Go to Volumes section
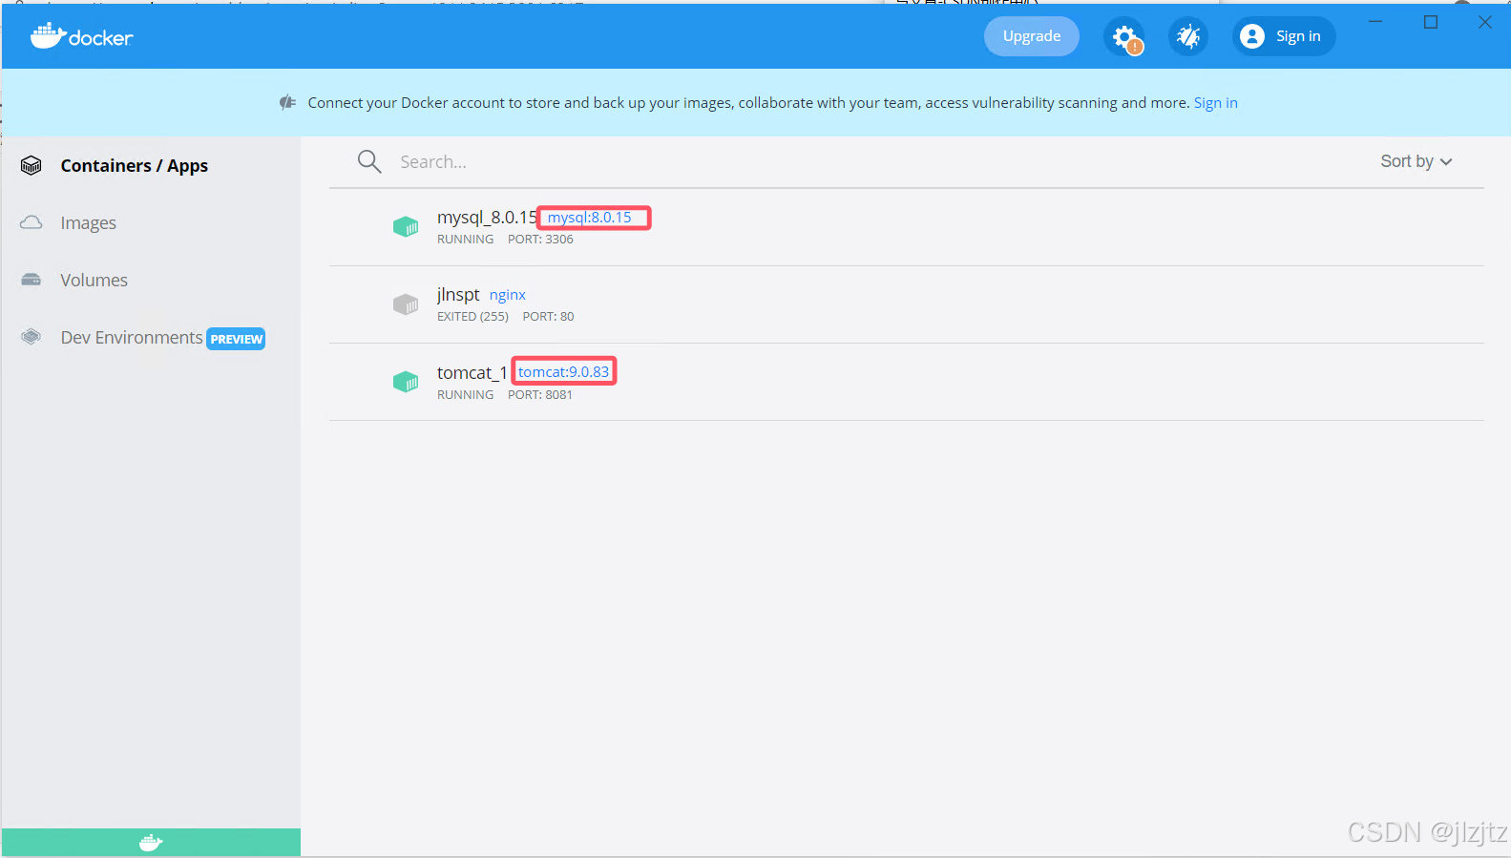 point(94,280)
